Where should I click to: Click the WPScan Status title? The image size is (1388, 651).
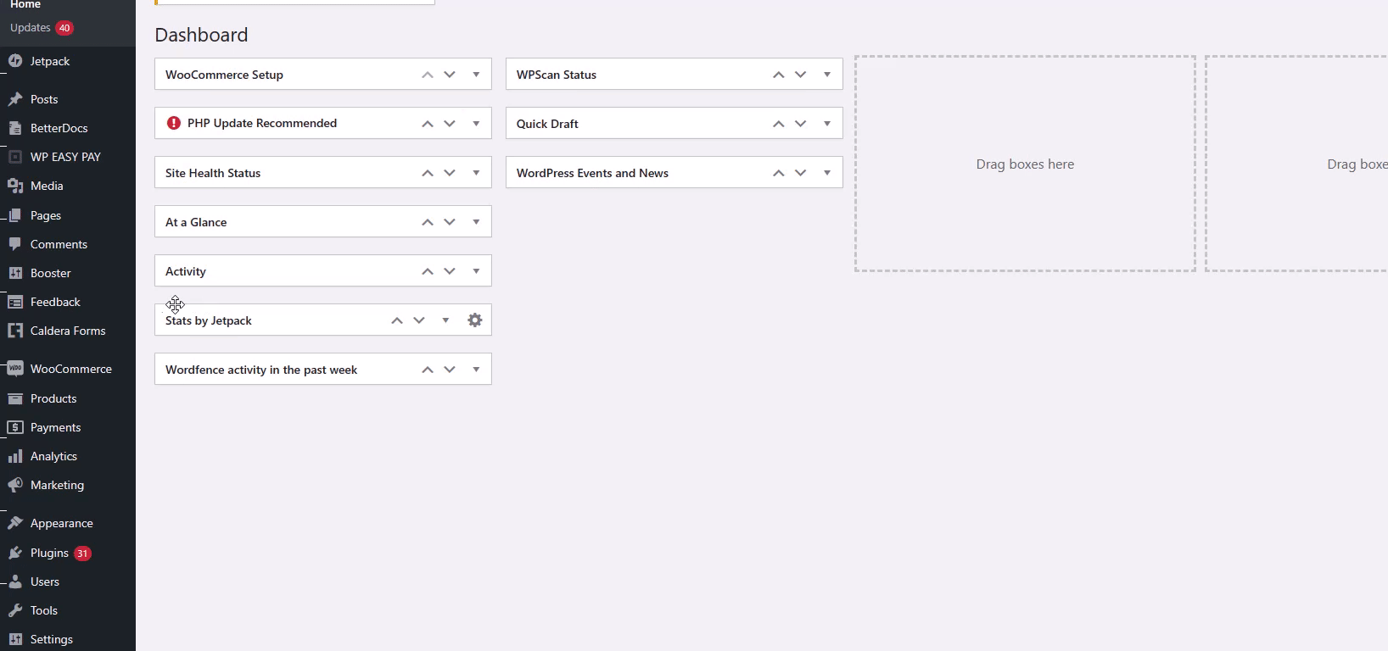pyautogui.click(x=557, y=75)
